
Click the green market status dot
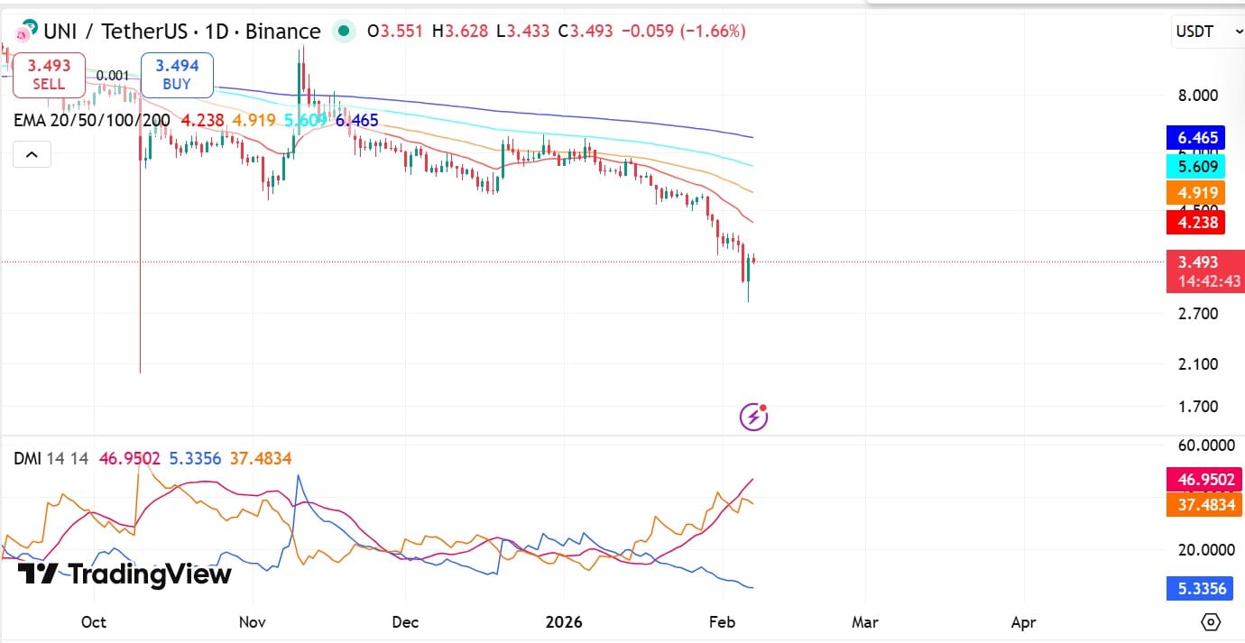[343, 32]
